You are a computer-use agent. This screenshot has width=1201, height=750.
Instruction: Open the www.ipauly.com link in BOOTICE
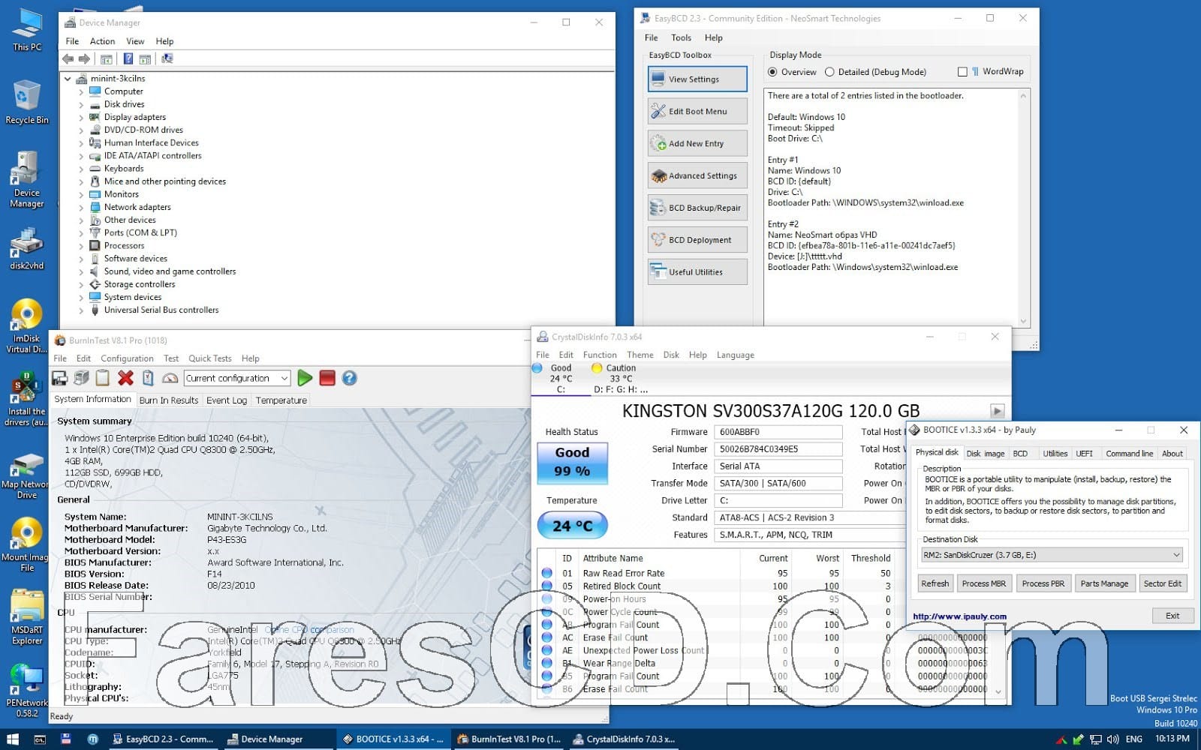coord(959,616)
